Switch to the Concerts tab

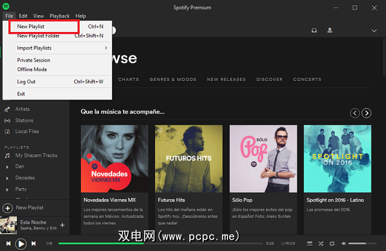click(x=307, y=79)
